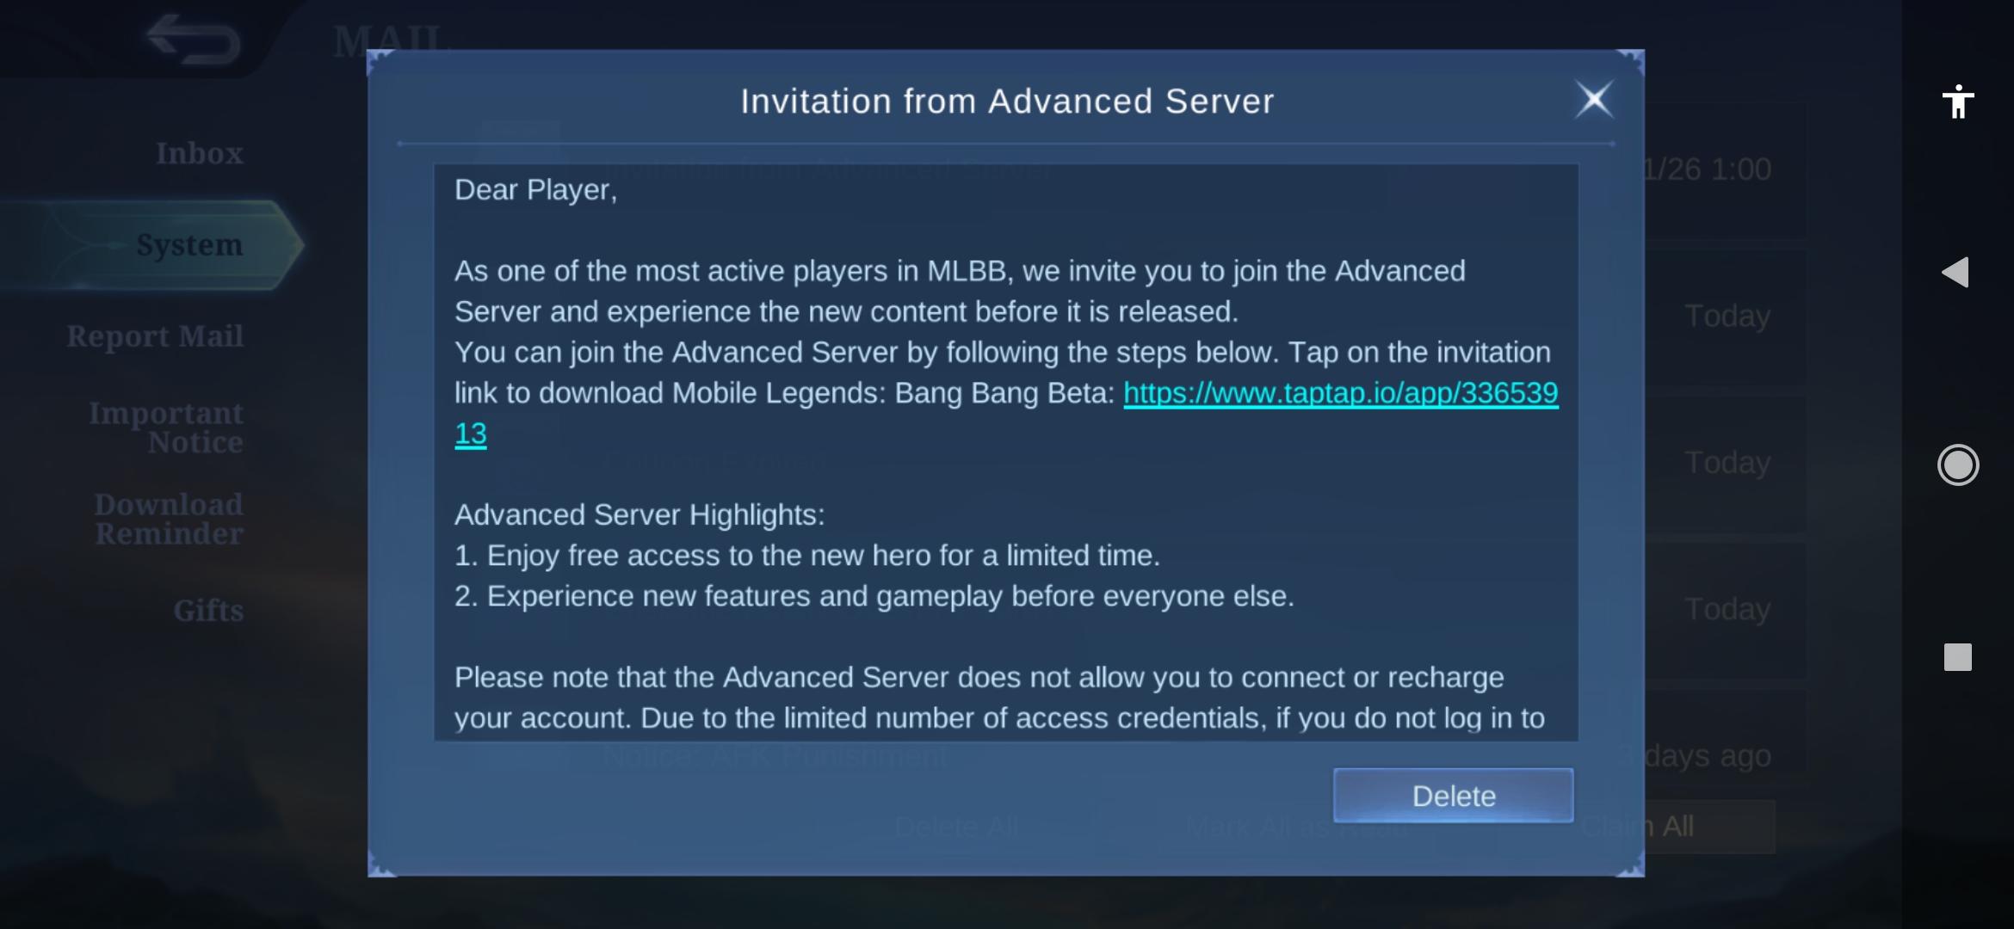Close the Advanced Server invitation dialog
This screenshot has height=929, width=2014.
tap(1594, 100)
